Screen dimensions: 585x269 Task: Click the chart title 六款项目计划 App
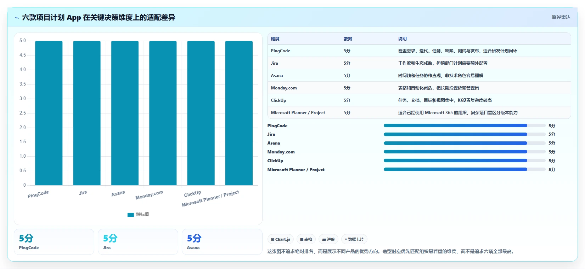[x=99, y=18]
